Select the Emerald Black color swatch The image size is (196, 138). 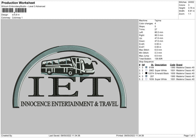146,73
